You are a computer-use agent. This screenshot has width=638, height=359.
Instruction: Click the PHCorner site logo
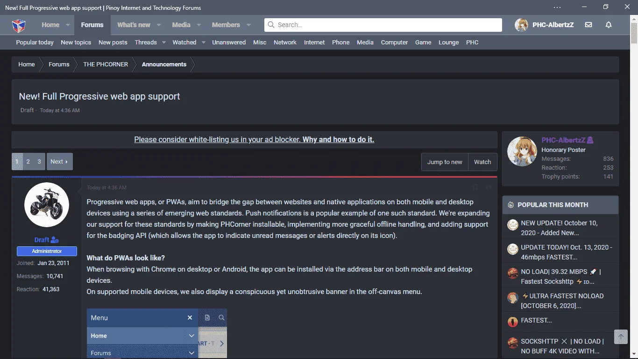click(x=19, y=25)
